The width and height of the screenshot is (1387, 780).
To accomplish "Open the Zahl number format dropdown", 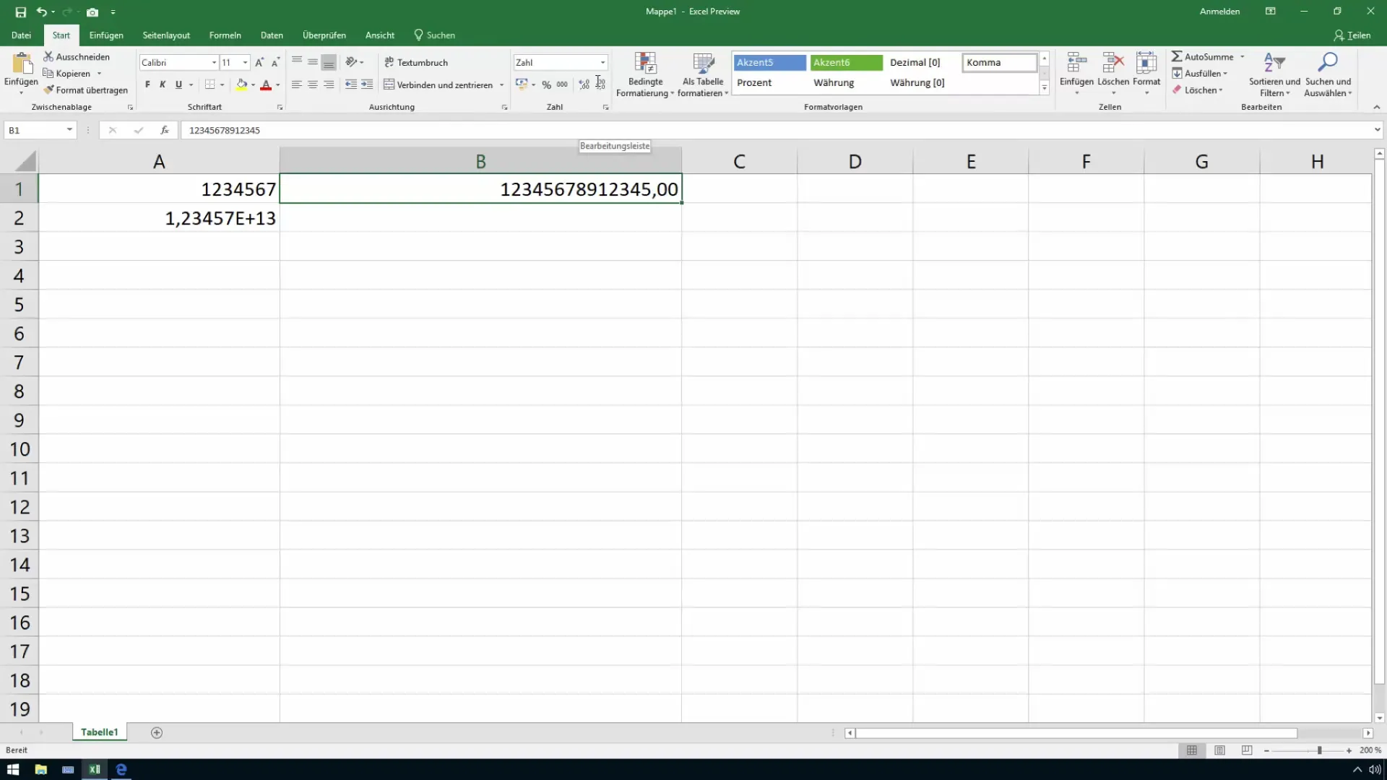I will [x=602, y=62].
